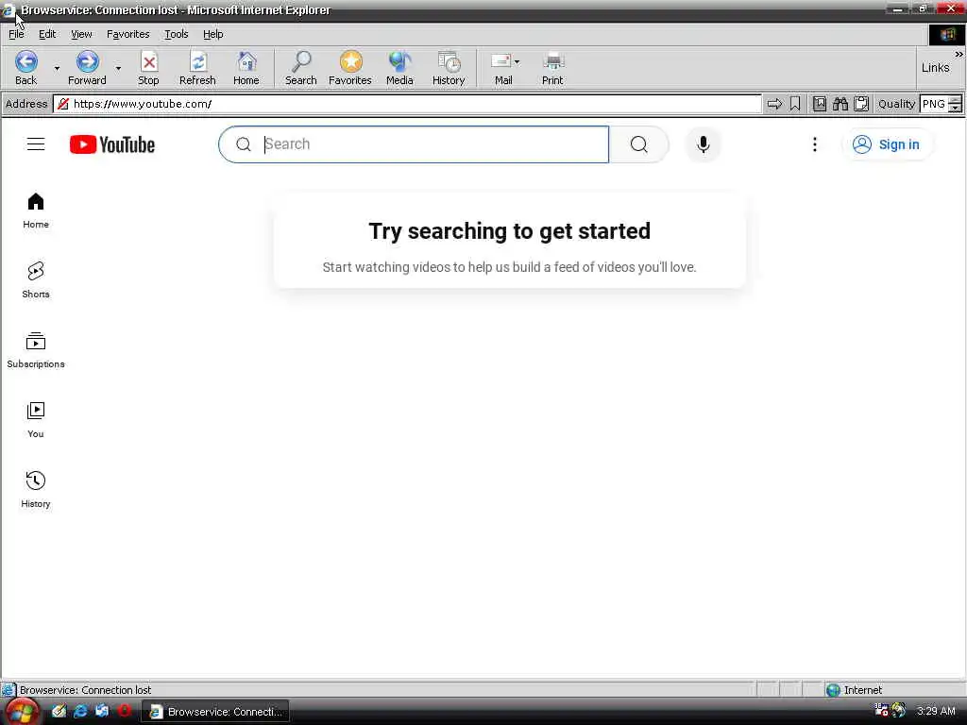This screenshot has width=967, height=725.
Task: Expand the Links toolbar chevron
Action: coord(959,54)
